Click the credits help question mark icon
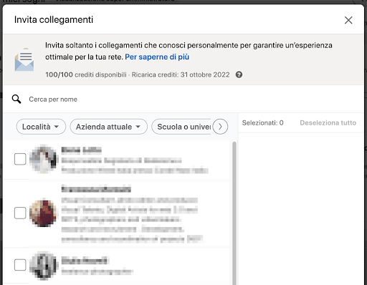This screenshot has width=367, height=285. pyautogui.click(x=239, y=74)
